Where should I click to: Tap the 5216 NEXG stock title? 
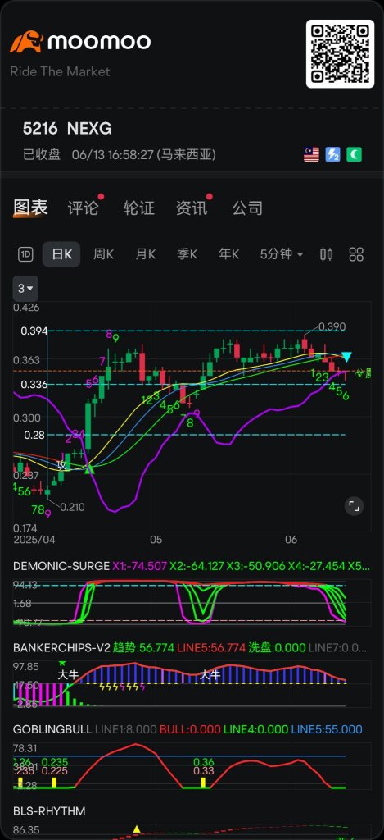point(67,129)
